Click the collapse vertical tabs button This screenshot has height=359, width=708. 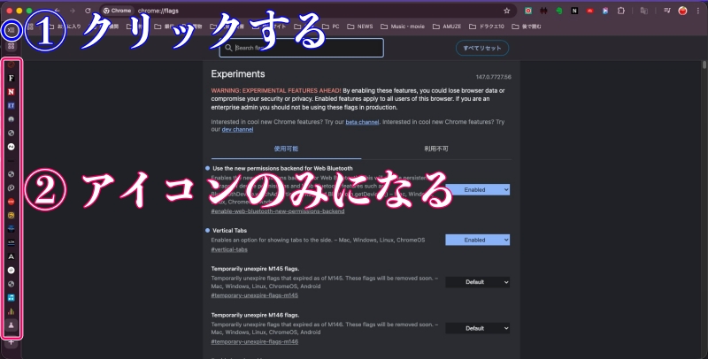pos(11,28)
